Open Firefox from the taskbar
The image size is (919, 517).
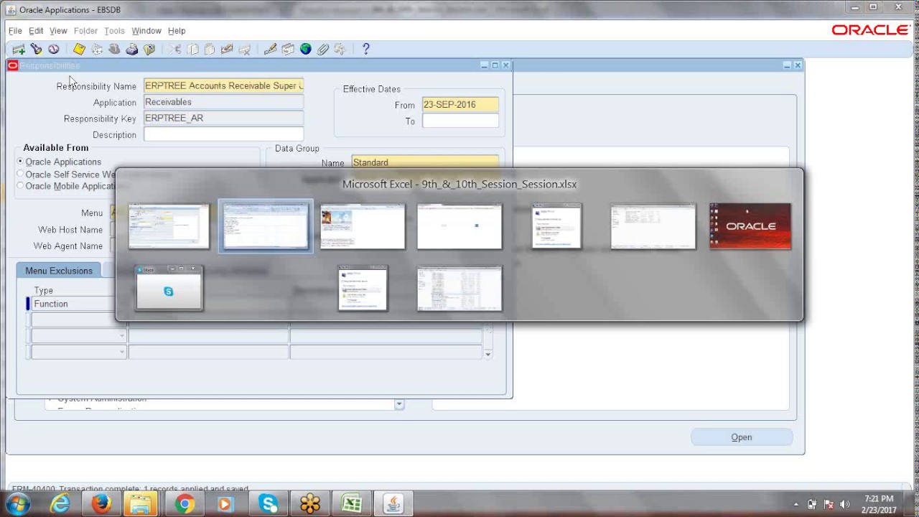(x=101, y=504)
